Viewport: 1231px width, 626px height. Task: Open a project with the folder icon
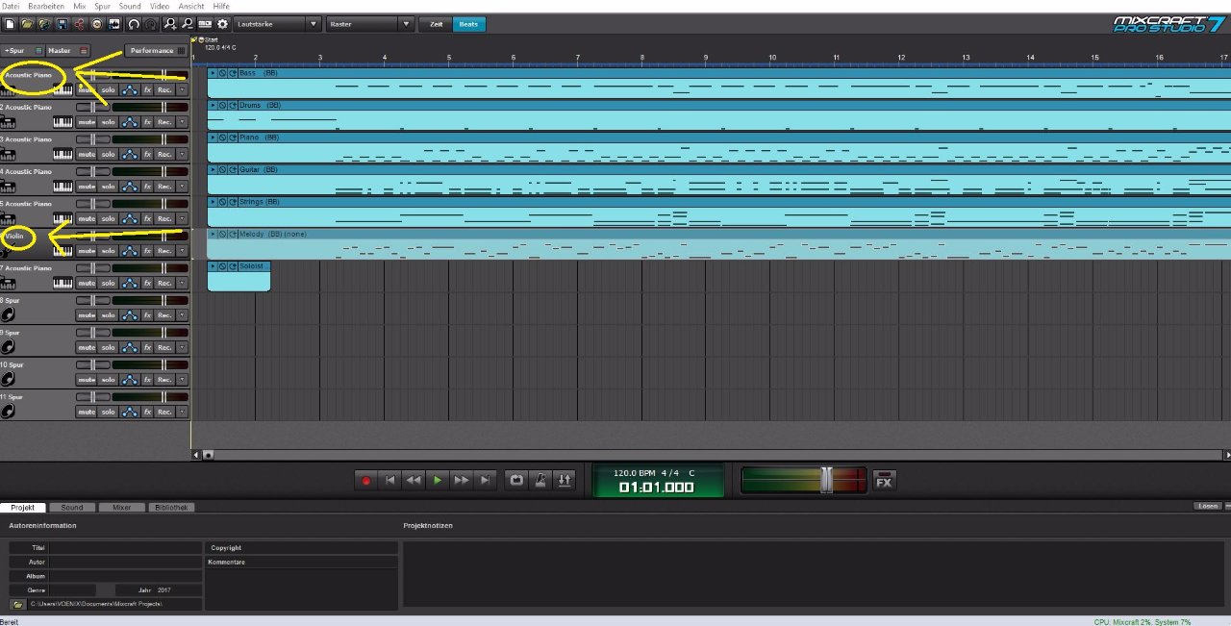pos(27,23)
